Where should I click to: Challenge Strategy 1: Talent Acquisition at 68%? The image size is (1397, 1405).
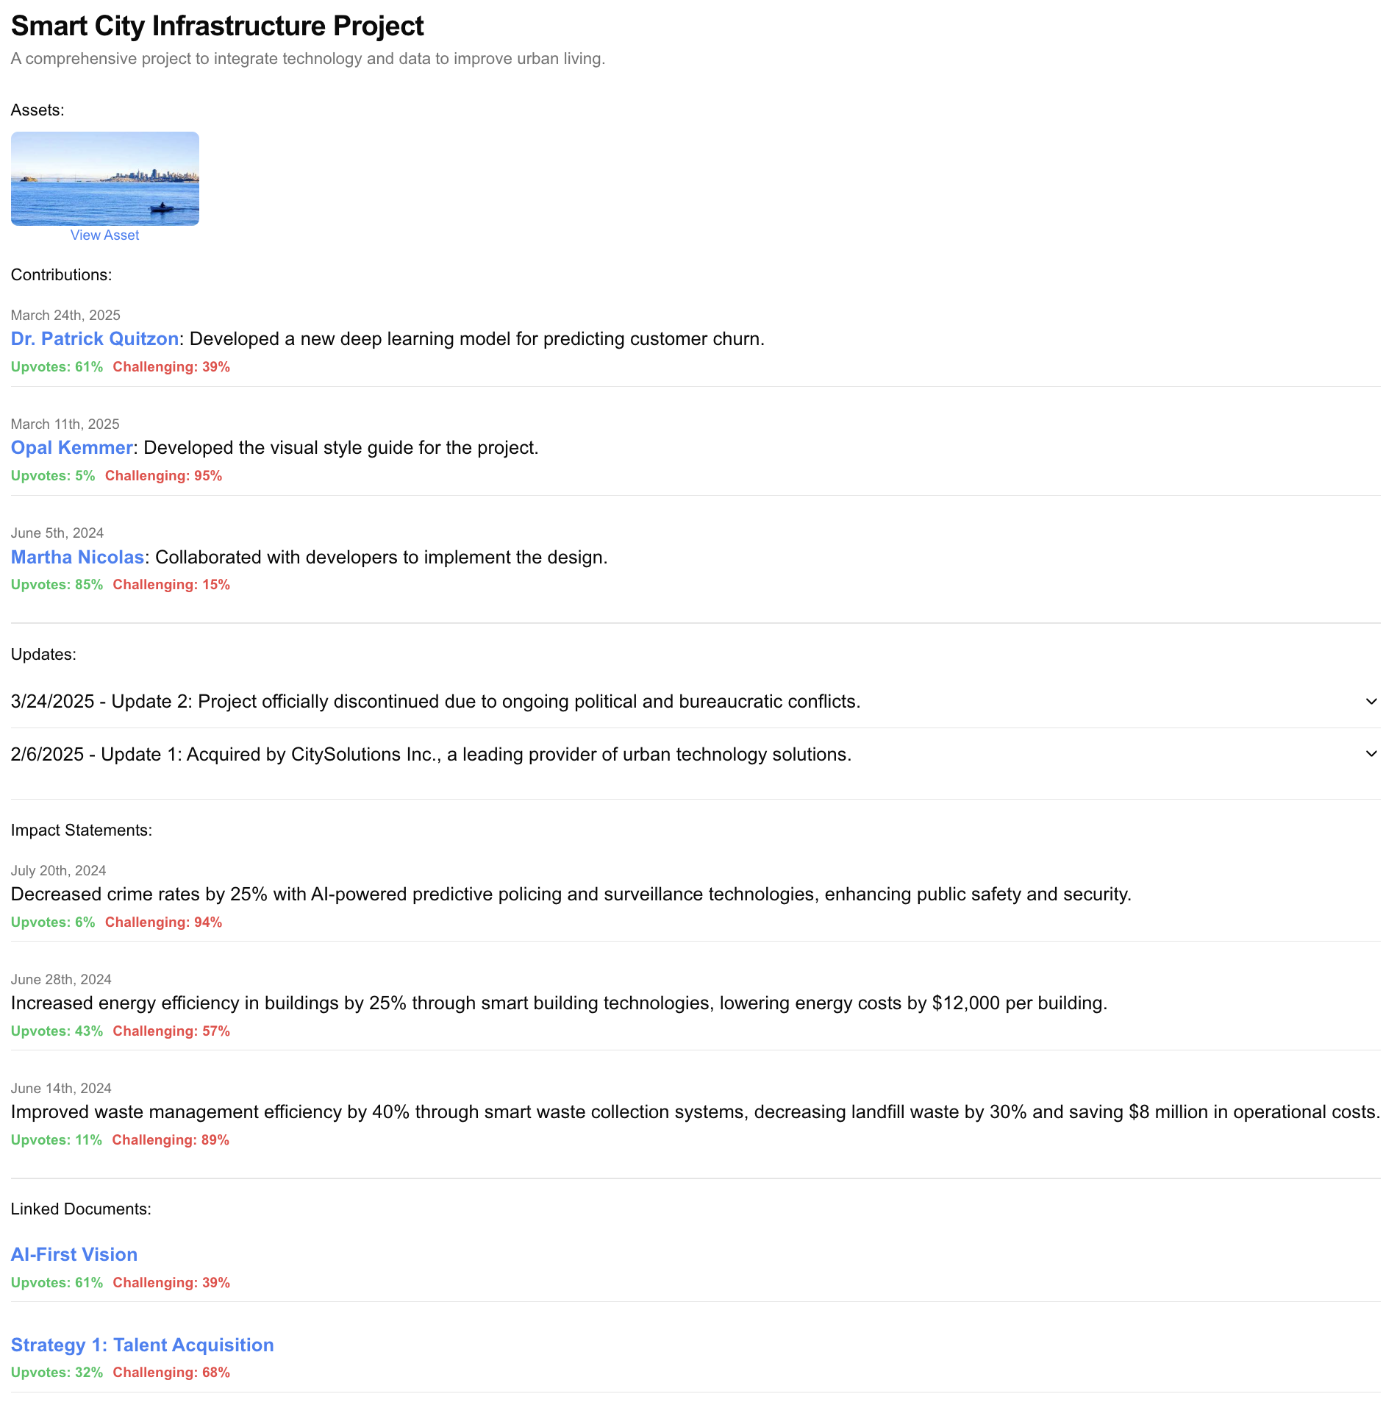[x=171, y=1372]
